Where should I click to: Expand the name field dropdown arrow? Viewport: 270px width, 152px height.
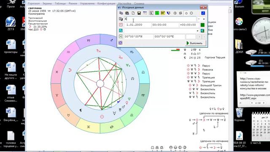(x=204, y=19)
